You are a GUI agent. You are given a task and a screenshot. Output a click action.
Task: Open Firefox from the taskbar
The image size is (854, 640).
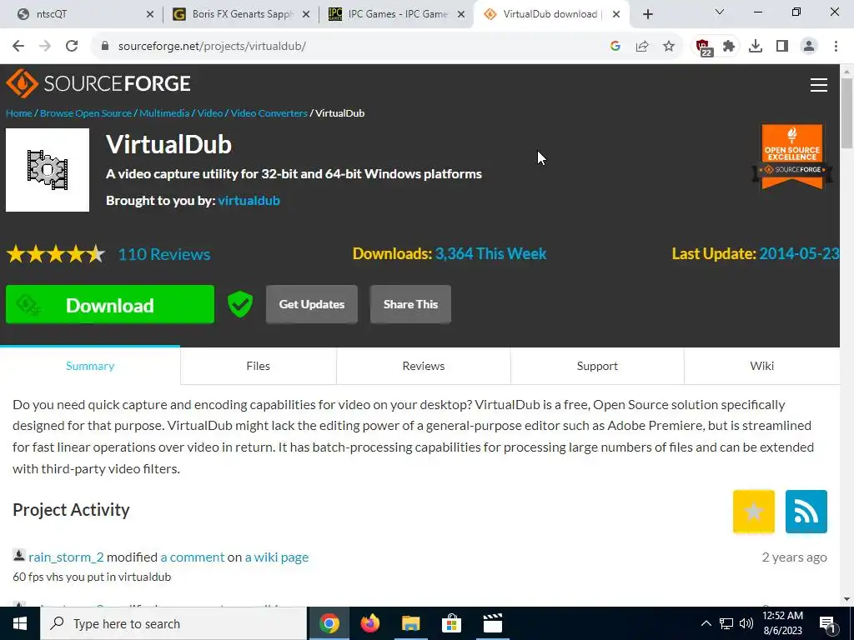(369, 623)
